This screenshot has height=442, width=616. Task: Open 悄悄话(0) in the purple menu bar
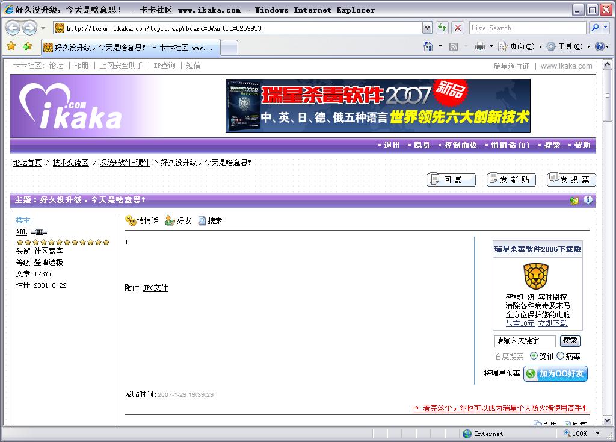[x=510, y=145]
